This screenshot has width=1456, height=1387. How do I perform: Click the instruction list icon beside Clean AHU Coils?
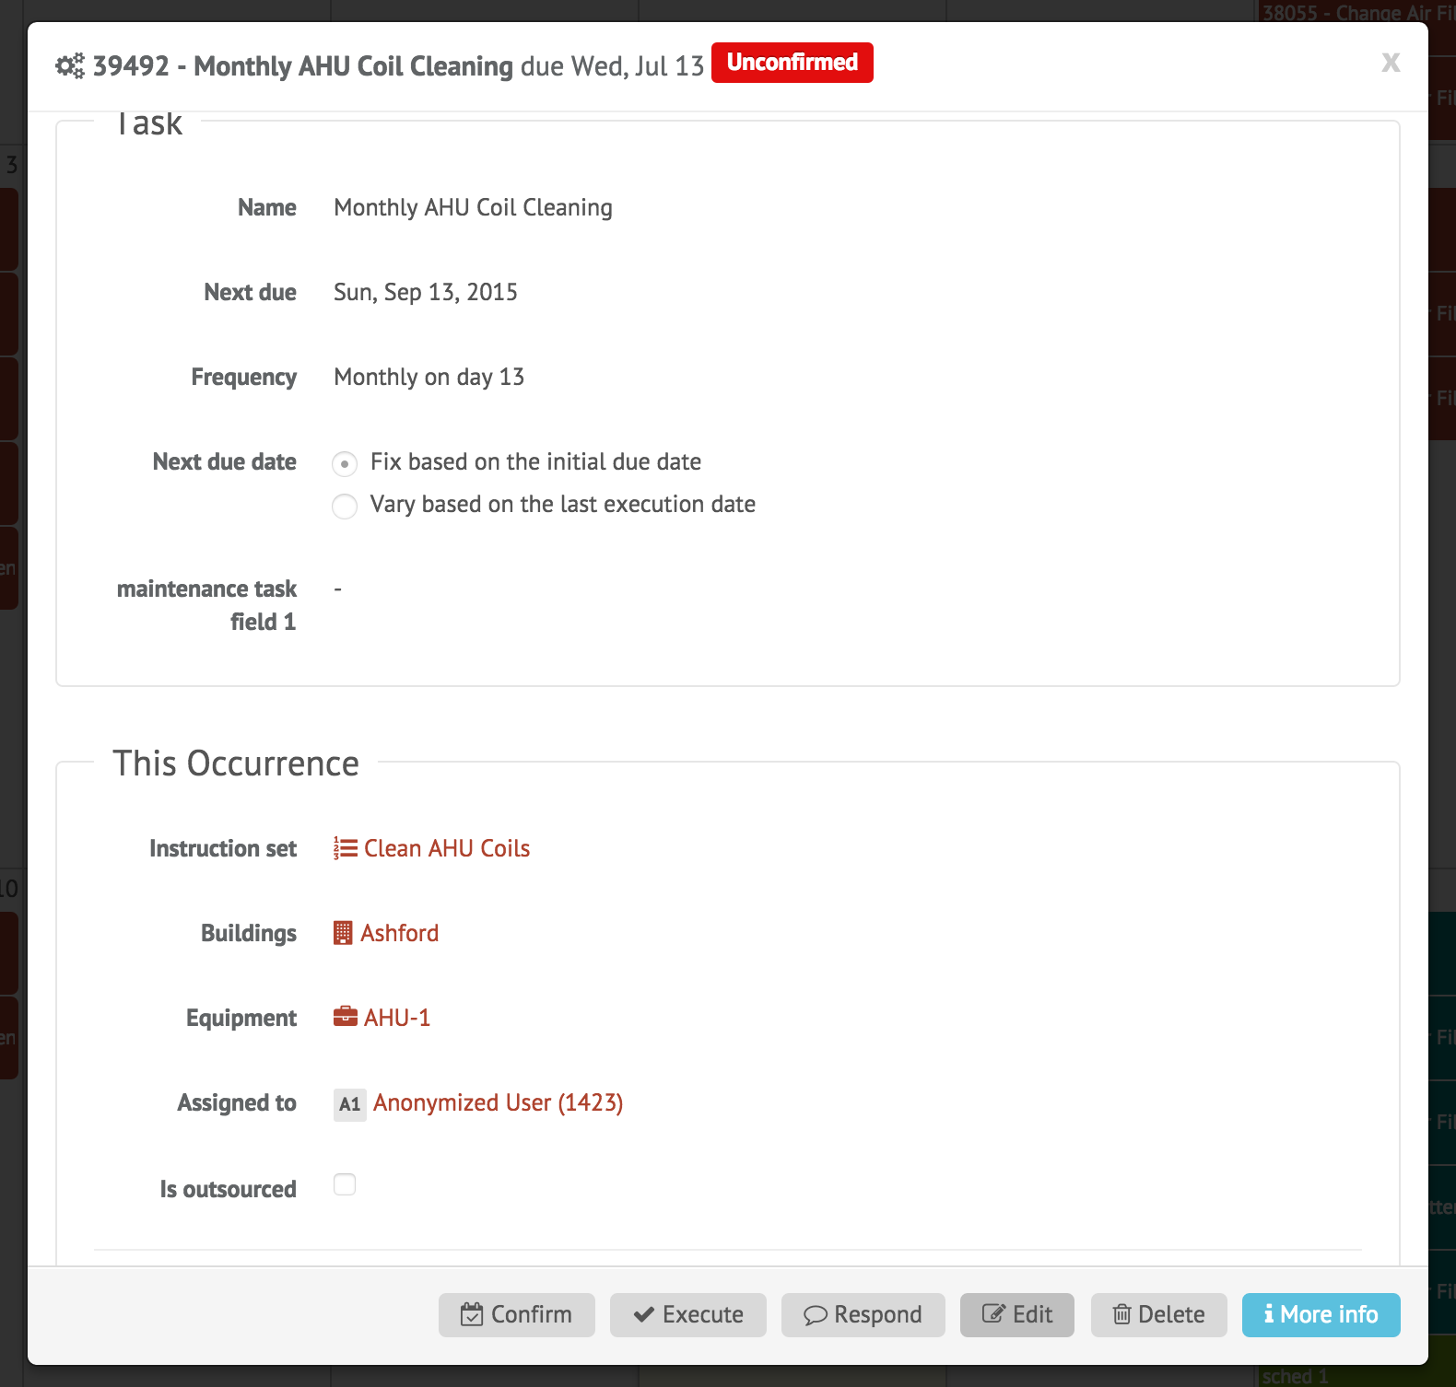coord(346,848)
